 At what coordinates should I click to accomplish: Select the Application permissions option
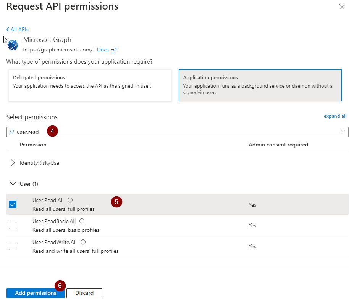click(260, 85)
